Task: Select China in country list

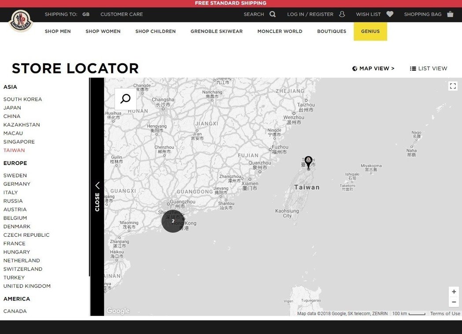Action: [x=12, y=116]
